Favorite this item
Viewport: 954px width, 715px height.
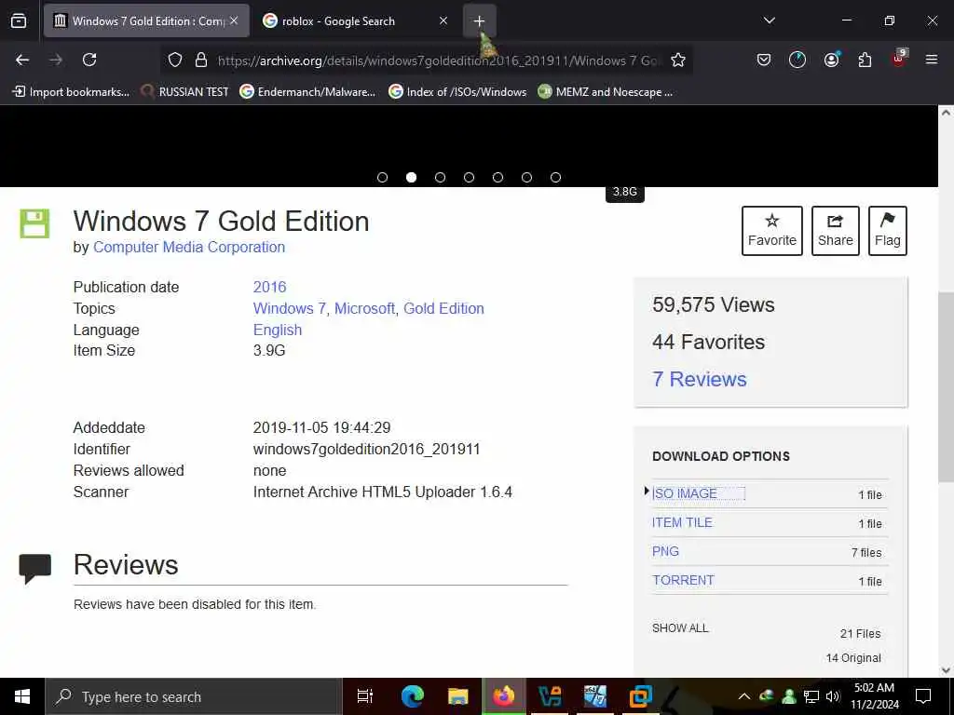[772, 231]
